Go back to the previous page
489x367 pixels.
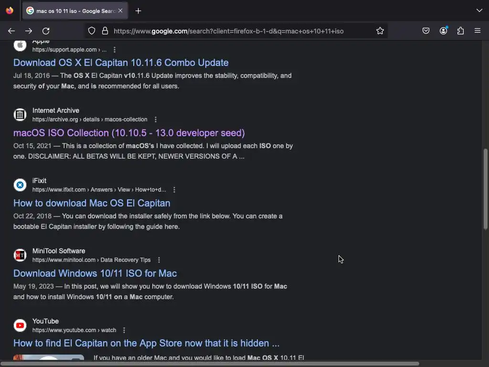tap(11, 31)
